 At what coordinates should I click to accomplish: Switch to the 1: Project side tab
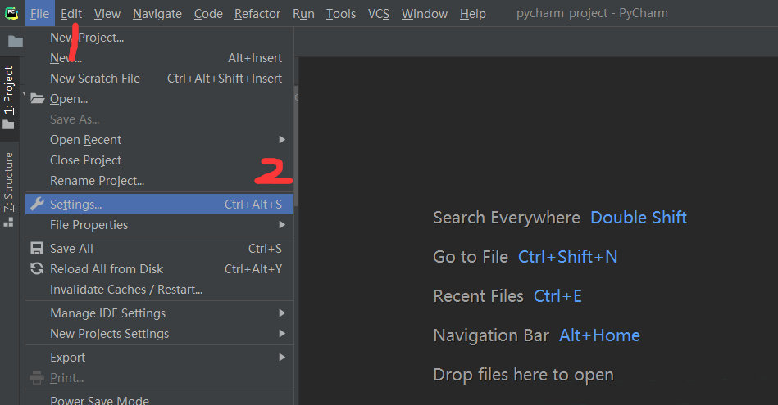9,90
